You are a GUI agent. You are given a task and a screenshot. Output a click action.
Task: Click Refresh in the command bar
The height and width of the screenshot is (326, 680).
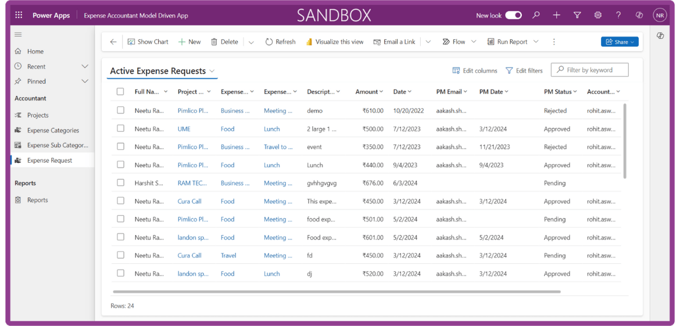(280, 42)
